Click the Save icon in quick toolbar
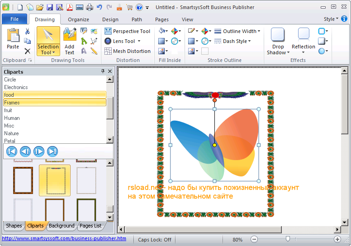Screen dimensions: 351x246 coord(49,7)
